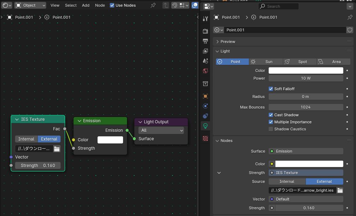Open the Light Output target dropdown
This screenshot has height=216, width=356.
[x=161, y=130]
